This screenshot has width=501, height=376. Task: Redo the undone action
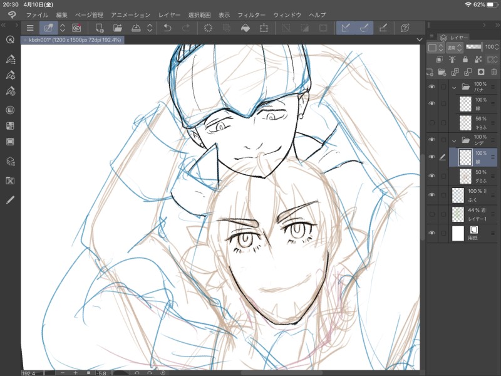[x=185, y=28]
